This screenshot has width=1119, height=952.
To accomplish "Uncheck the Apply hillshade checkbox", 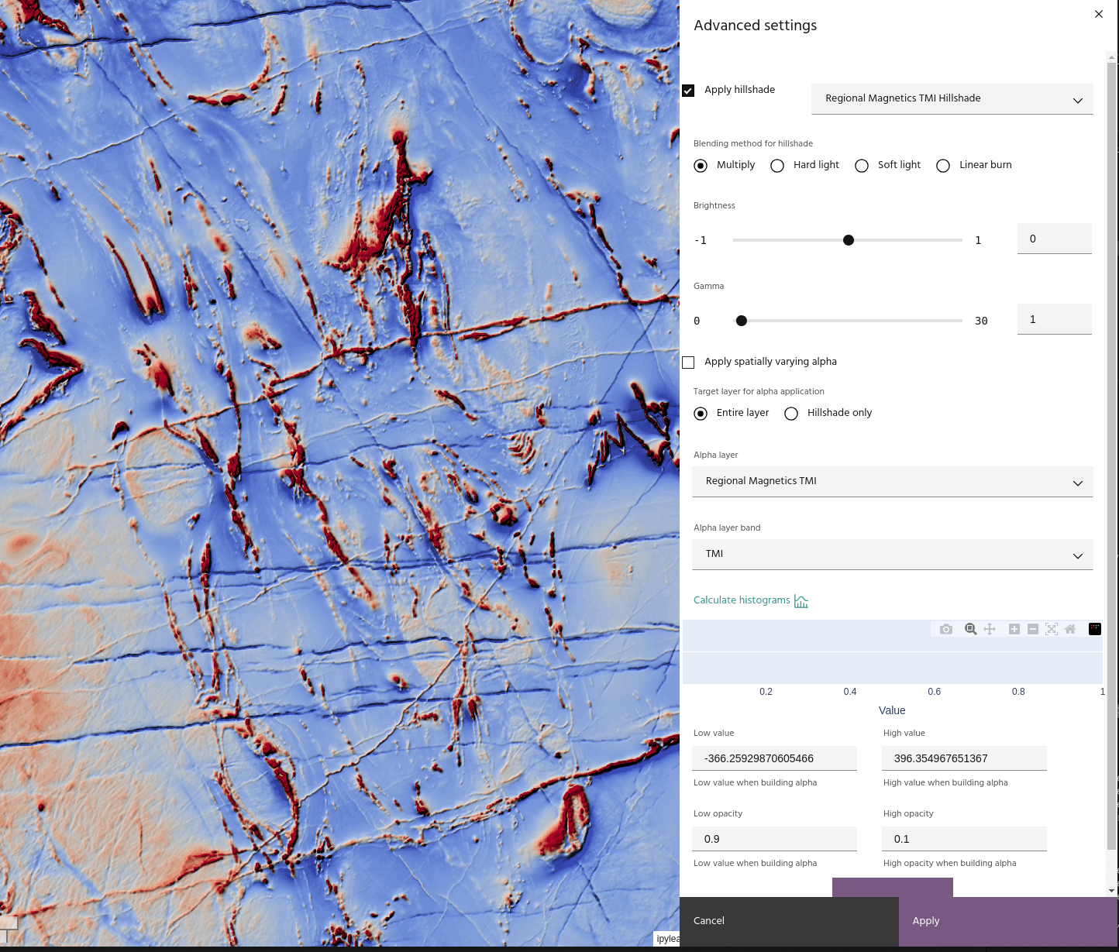I will coord(688,91).
